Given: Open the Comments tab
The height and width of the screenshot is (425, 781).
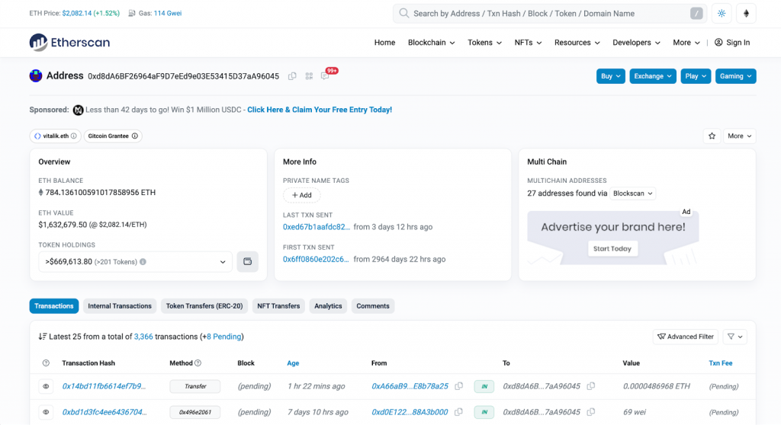Looking at the screenshot, I should [373, 306].
